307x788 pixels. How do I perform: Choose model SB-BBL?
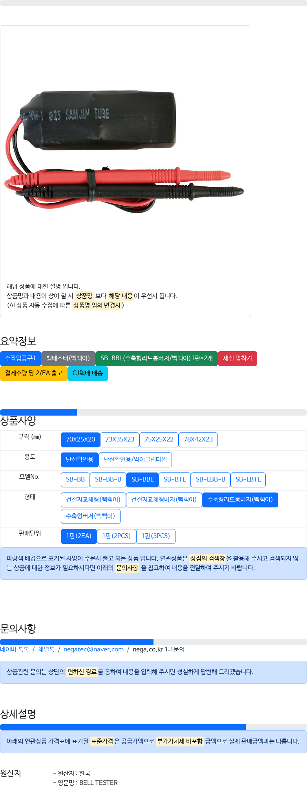(x=143, y=480)
